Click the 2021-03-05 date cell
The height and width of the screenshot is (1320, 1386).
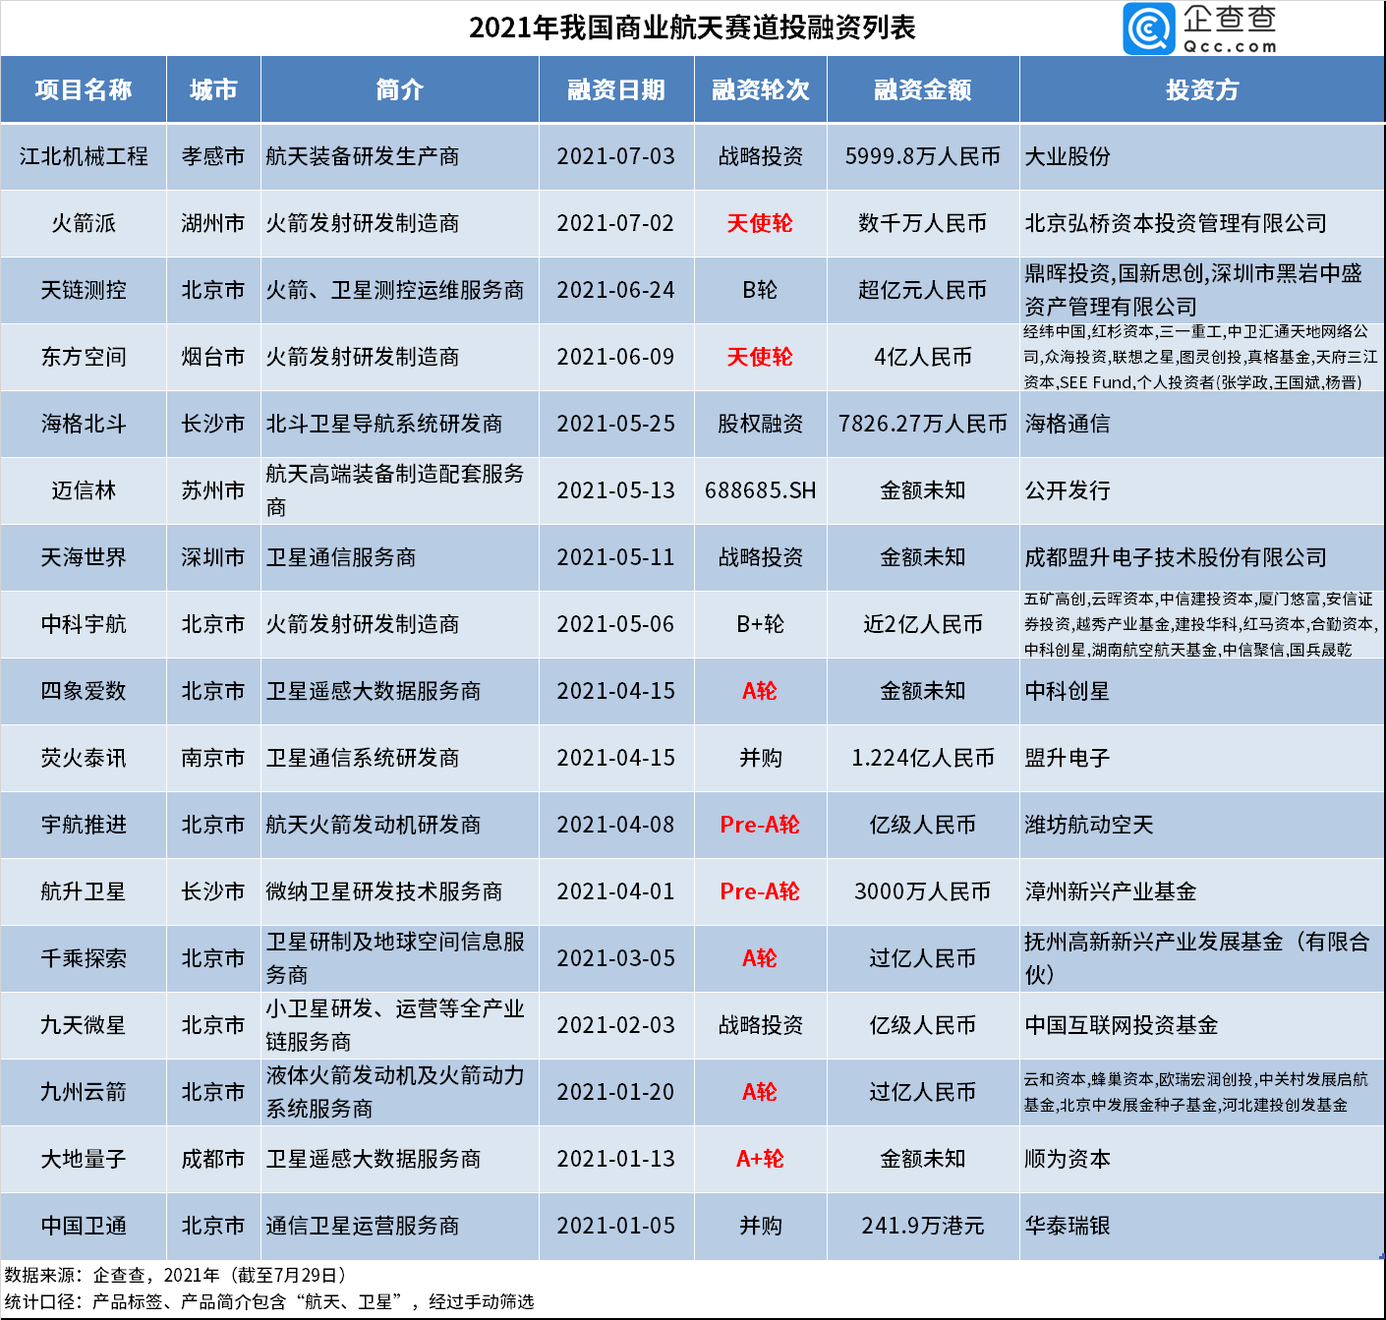coord(616,958)
